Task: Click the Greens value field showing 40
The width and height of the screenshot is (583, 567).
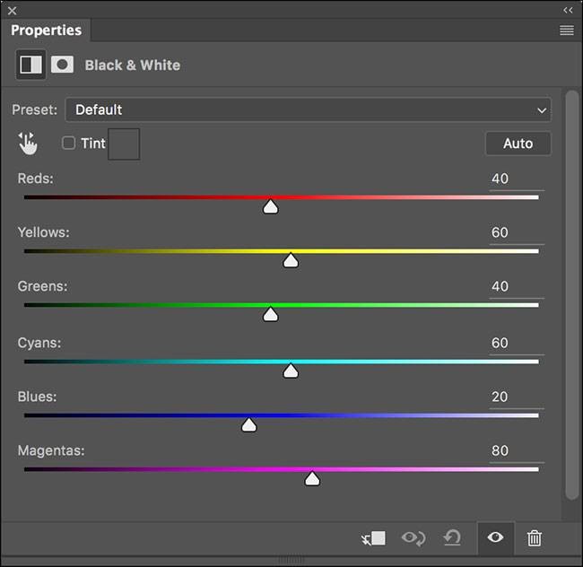Action: [517, 287]
